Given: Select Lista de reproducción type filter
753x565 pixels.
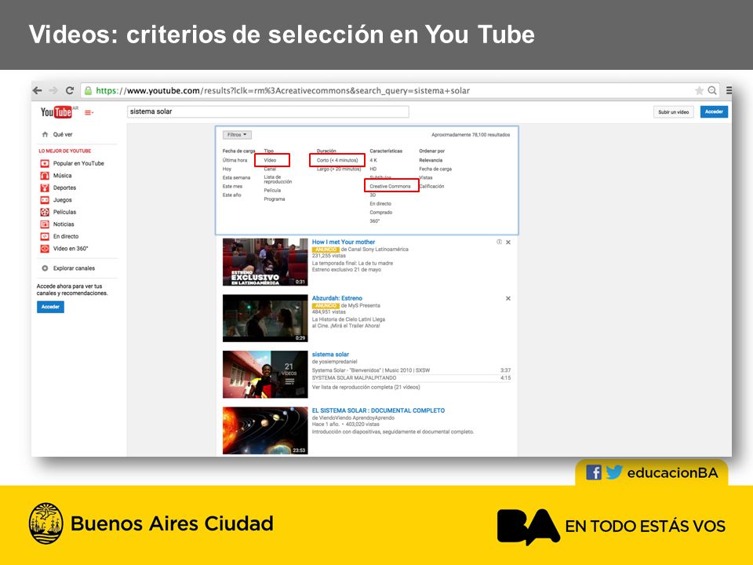Looking at the screenshot, I should (x=278, y=179).
